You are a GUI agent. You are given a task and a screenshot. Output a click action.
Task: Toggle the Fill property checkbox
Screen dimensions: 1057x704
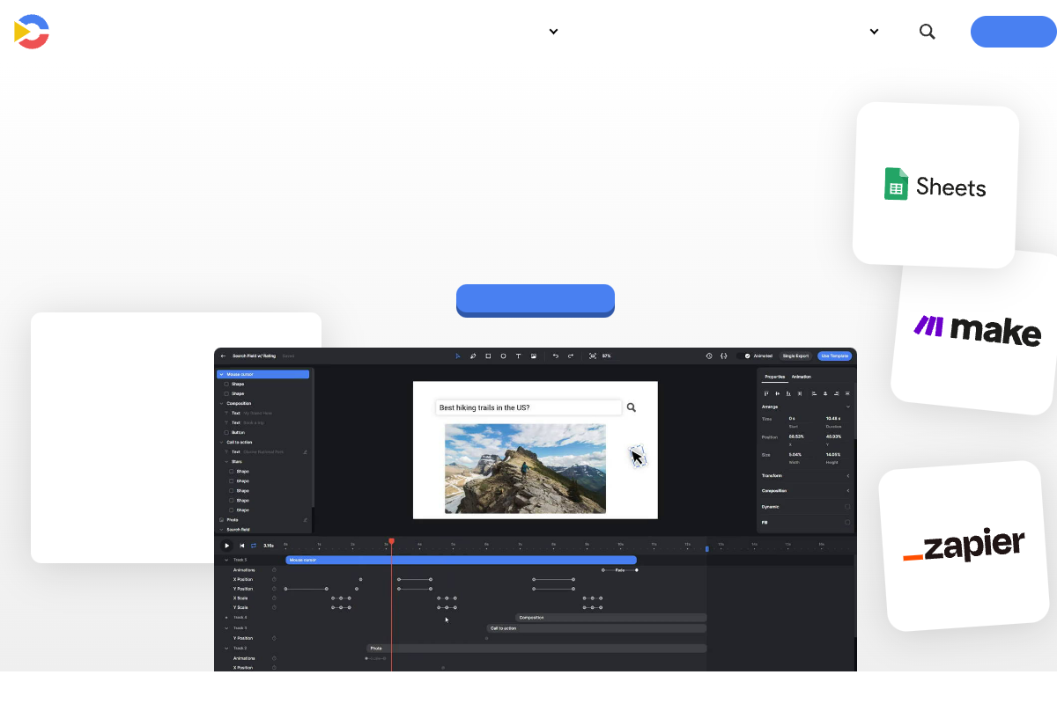click(847, 522)
